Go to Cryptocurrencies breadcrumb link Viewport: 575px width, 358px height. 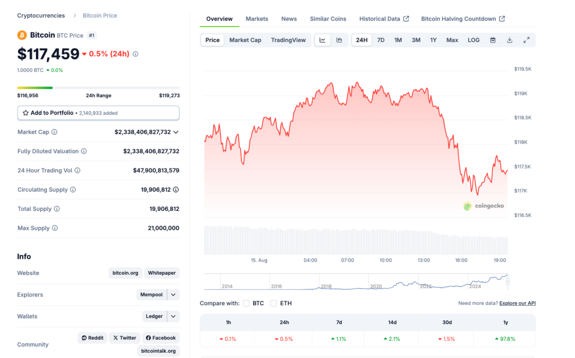41,16
